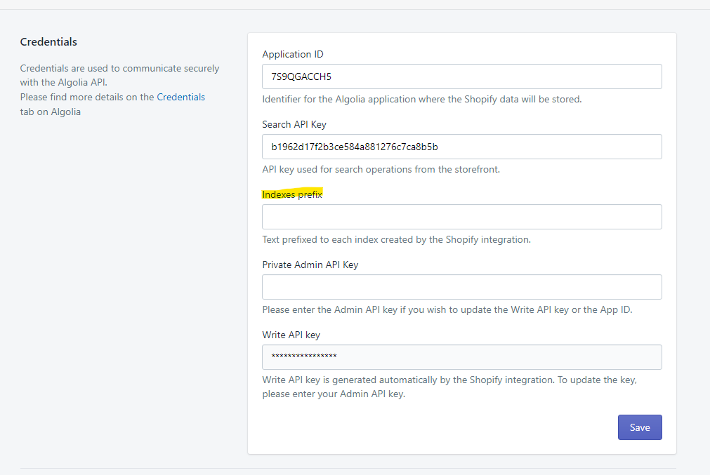Open the Credentials link in the description

coord(180,97)
